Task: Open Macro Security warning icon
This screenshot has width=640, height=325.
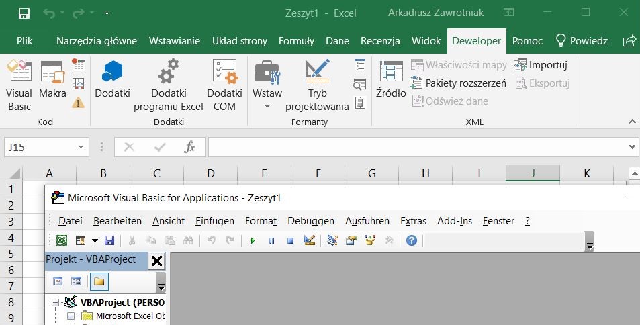Action: 79,102
